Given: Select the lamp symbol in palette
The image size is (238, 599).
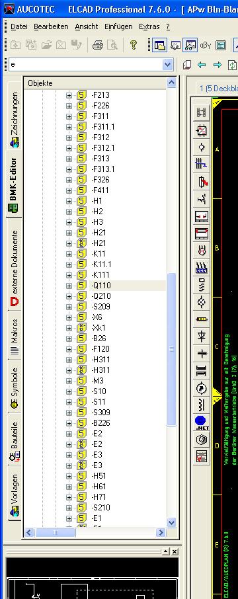Looking at the screenshot, I should 202,302.
